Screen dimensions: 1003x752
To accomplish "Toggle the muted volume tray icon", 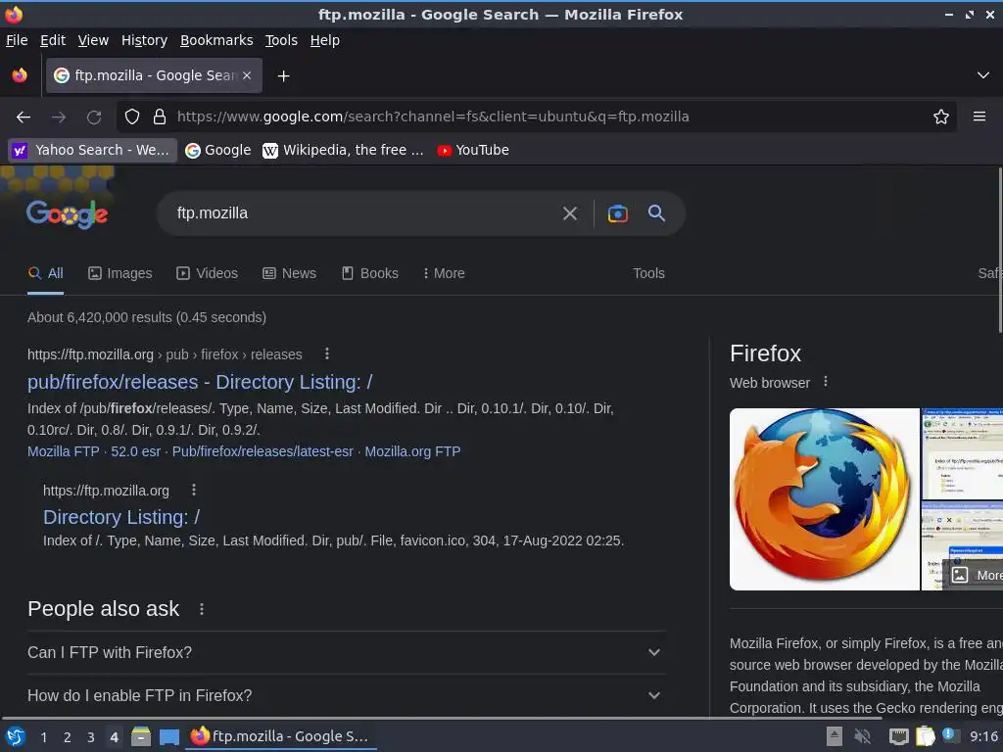I will coord(863,736).
